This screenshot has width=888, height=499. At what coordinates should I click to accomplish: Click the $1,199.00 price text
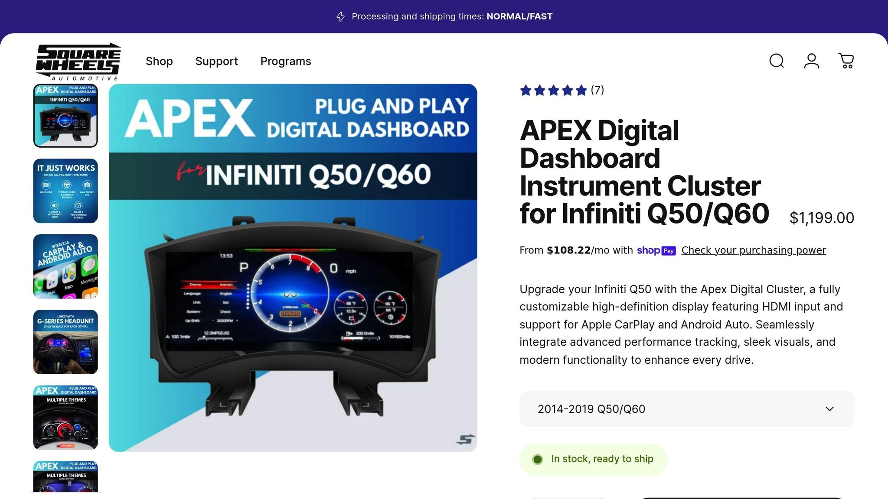point(822,218)
